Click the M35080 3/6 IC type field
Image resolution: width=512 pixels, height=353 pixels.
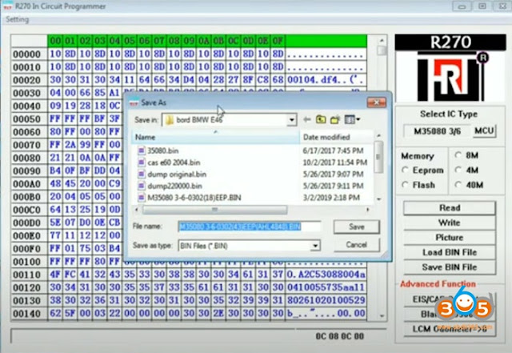click(438, 131)
